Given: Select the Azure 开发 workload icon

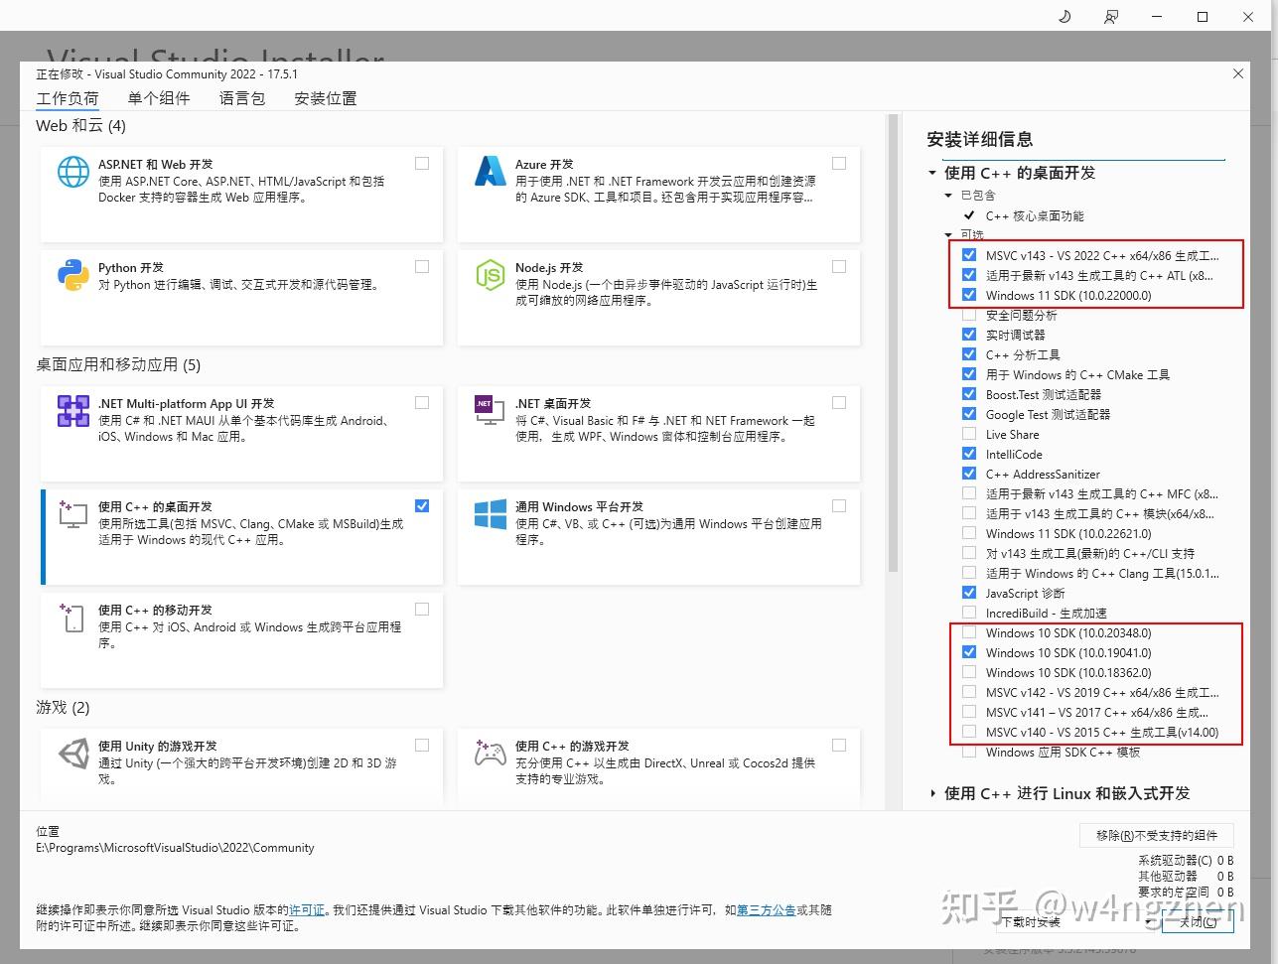Looking at the screenshot, I should click(490, 172).
